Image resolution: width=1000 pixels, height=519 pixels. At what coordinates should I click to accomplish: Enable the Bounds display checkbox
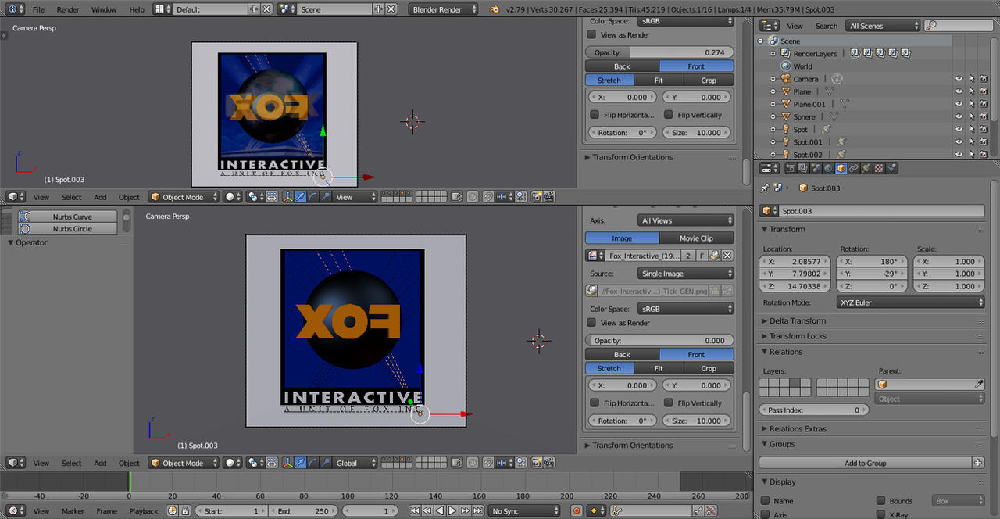[880, 501]
